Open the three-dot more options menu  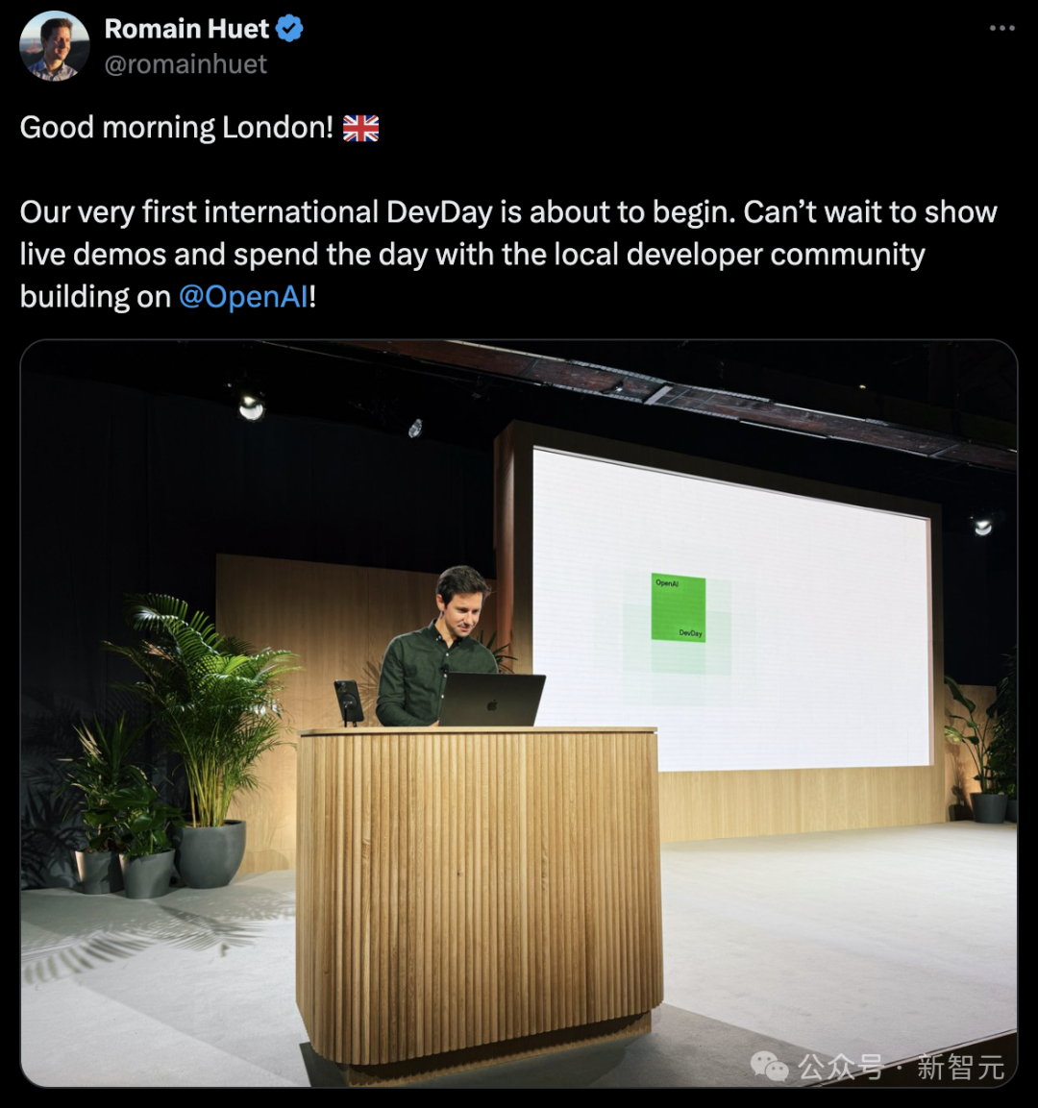click(1001, 29)
